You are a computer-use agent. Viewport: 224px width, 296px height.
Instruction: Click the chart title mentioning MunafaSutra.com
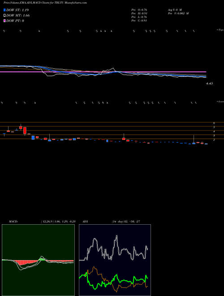[45, 3]
